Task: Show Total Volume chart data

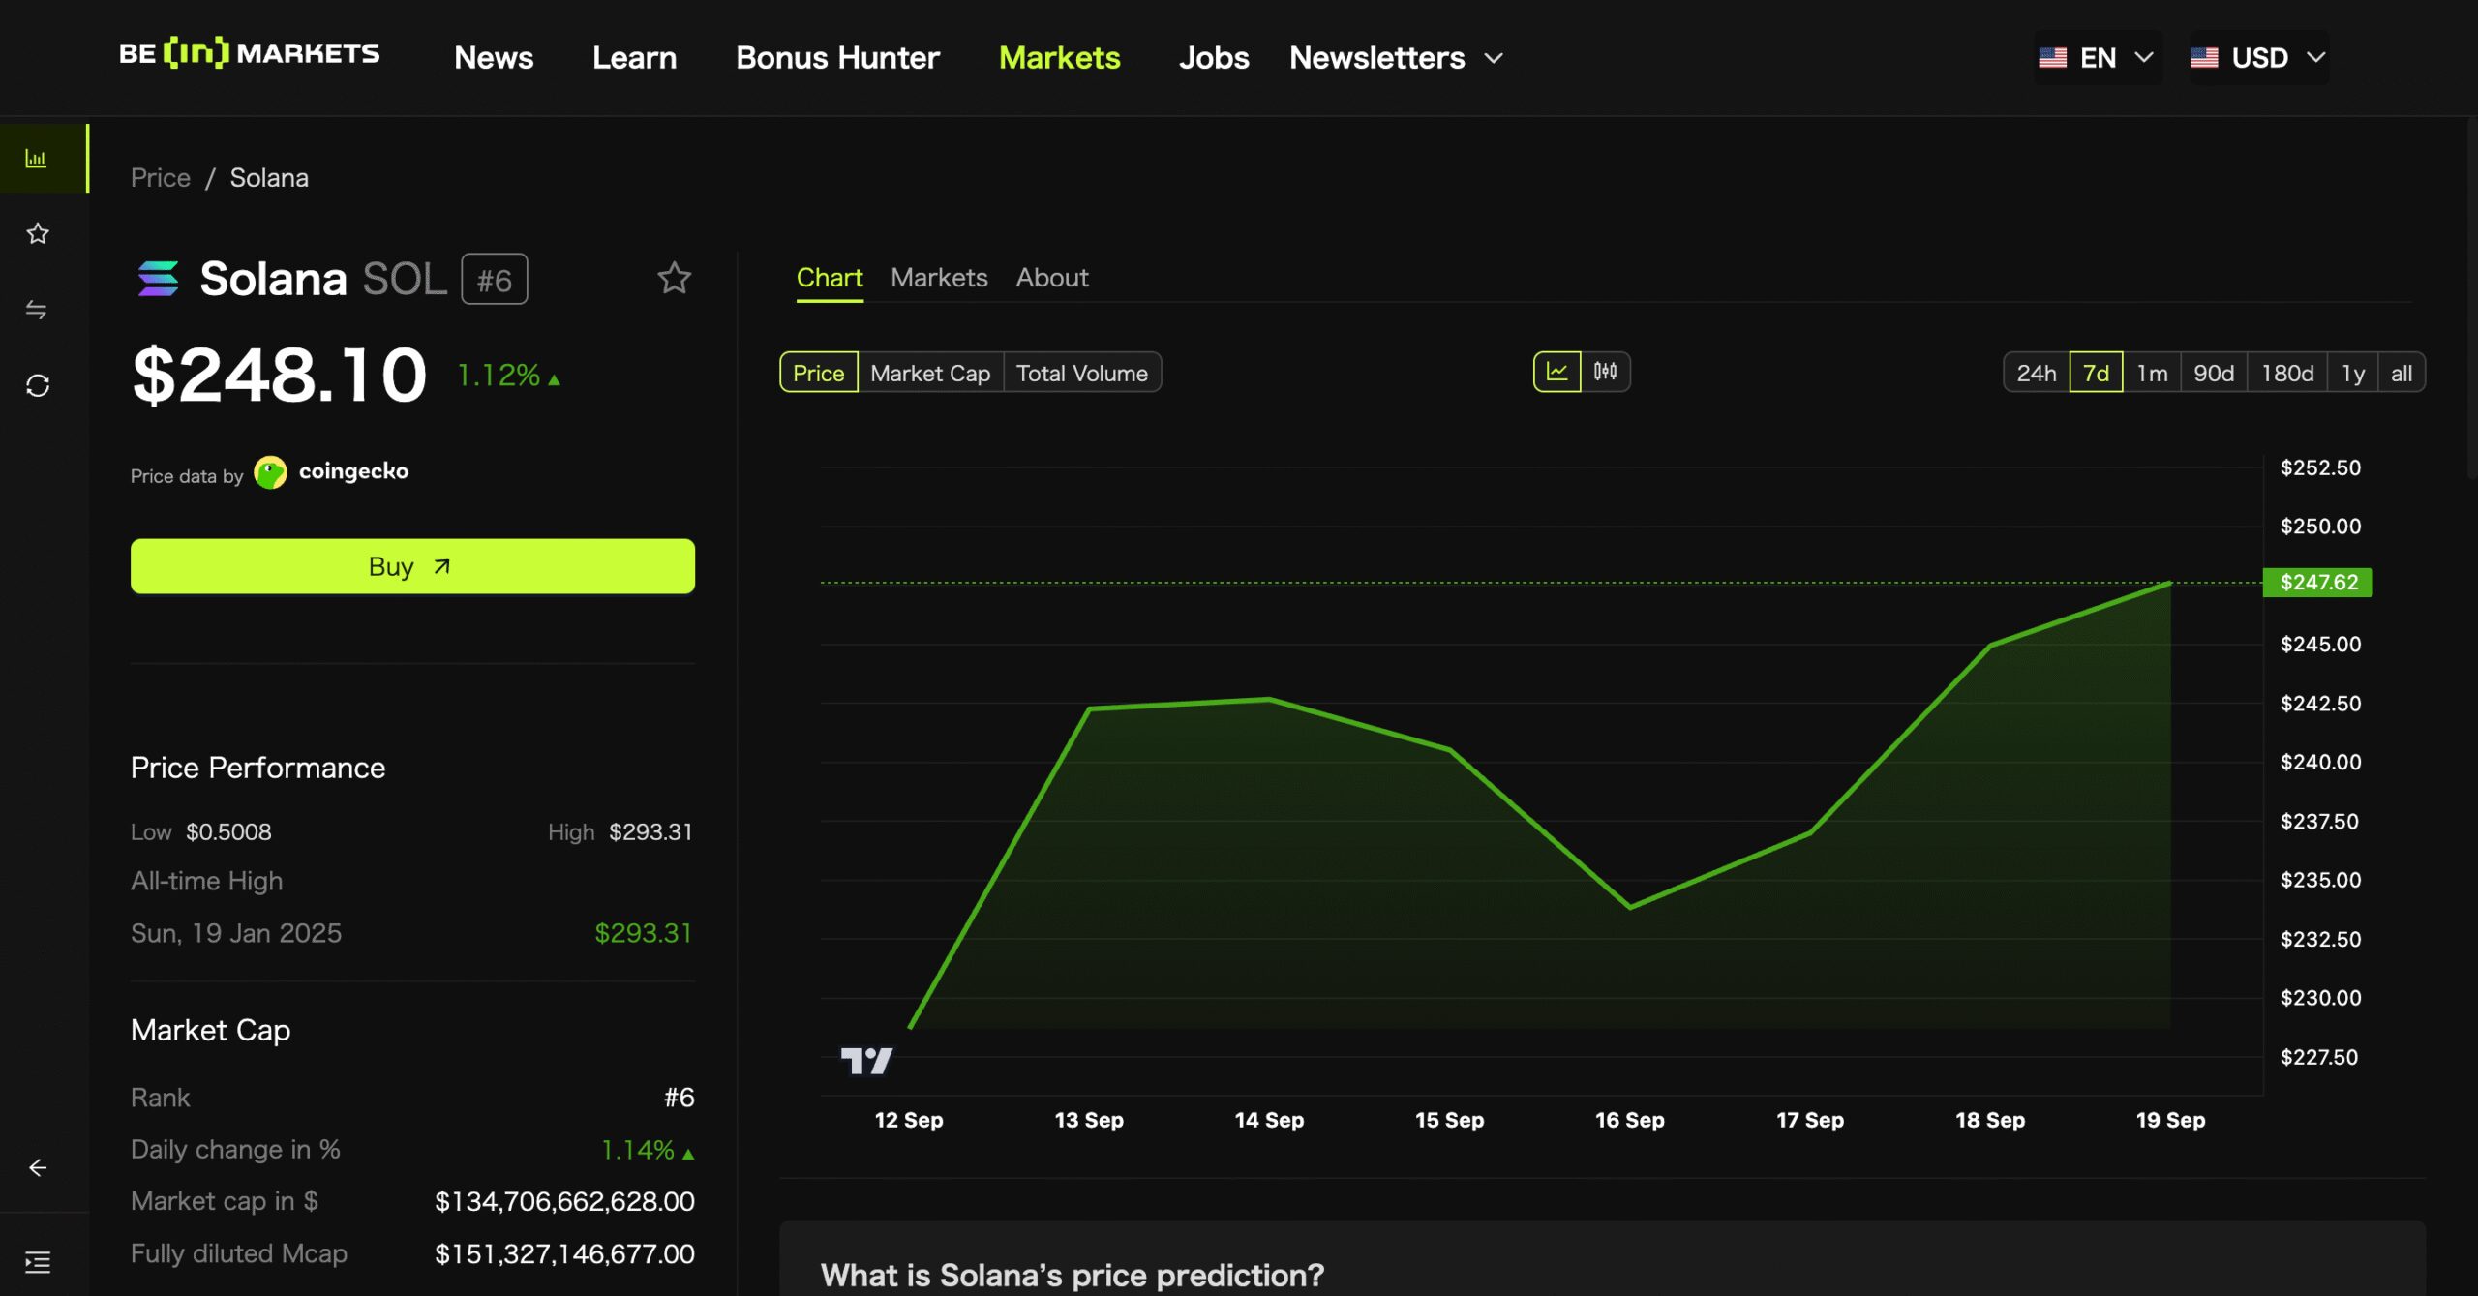Action: point(1081,373)
